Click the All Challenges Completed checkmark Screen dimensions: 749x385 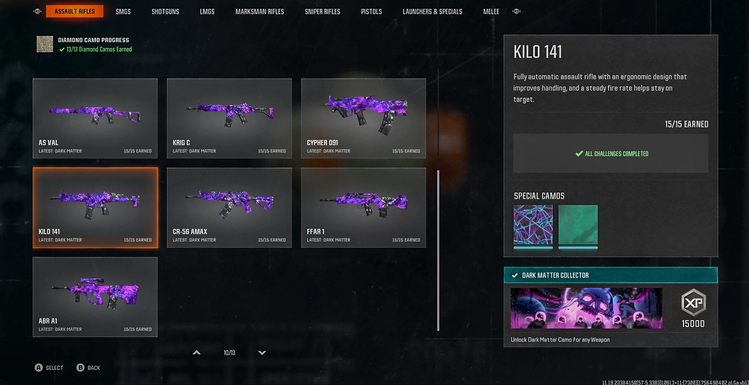point(579,154)
